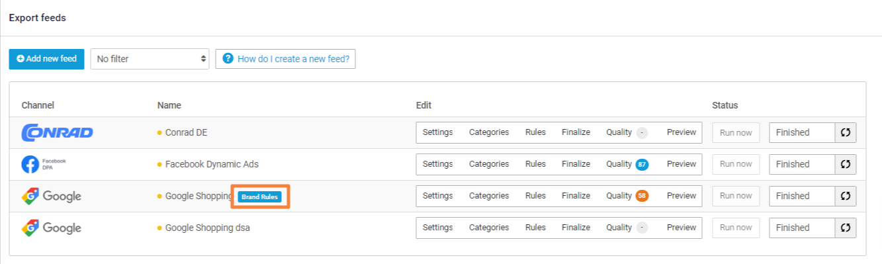Open Preview in Google Shopping Brand Rules row
This screenshot has height=264, width=882.
point(682,196)
